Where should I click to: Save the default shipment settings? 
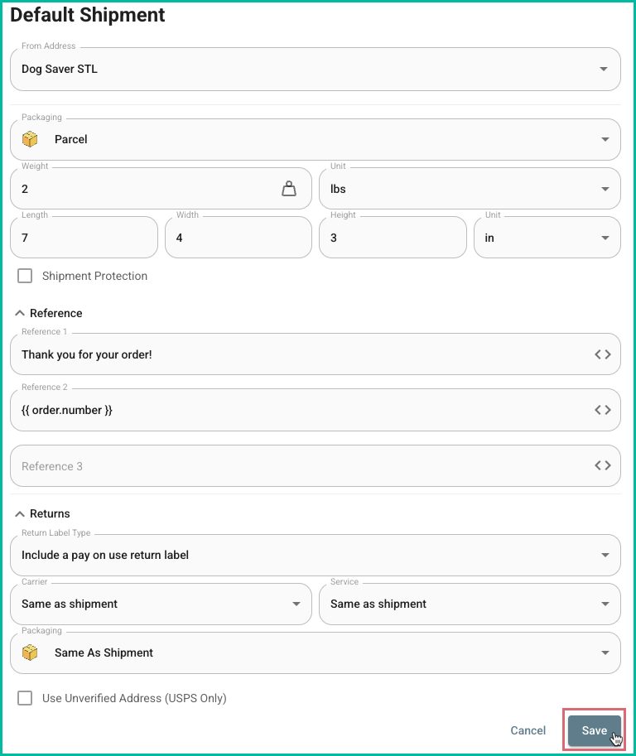point(594,730)
